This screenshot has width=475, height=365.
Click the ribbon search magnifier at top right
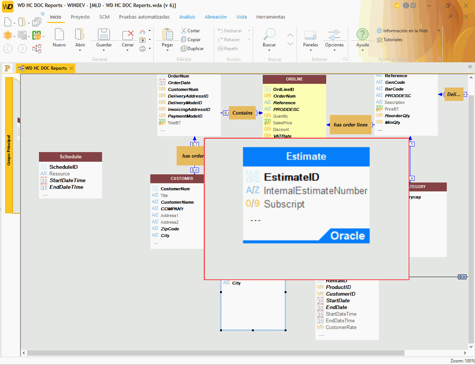[450, 16]
